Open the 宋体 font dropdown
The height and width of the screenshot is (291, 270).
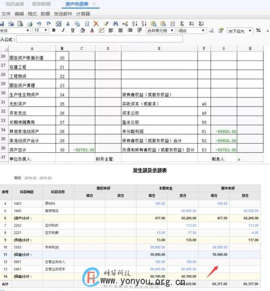(x=15, y=31)
